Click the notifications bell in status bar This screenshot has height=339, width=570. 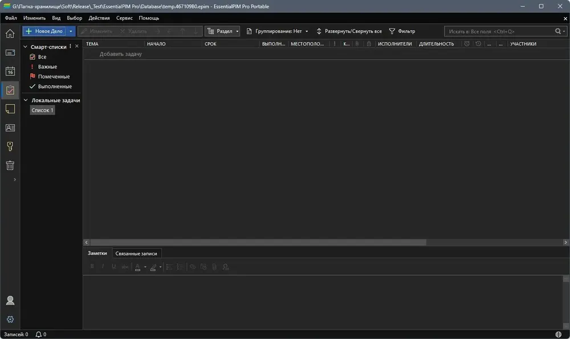pos(39,334)
